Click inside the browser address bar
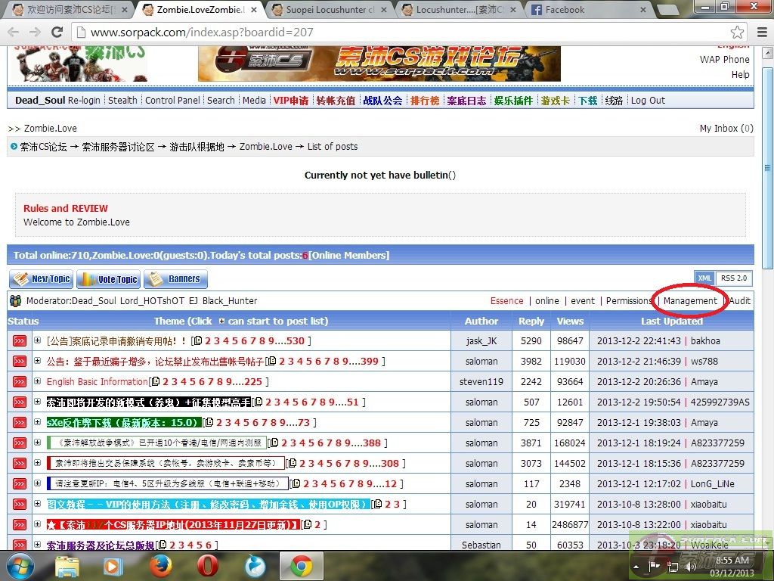This screenshot has height=581, width=774. pyautogui.click(x=302, y=33)
